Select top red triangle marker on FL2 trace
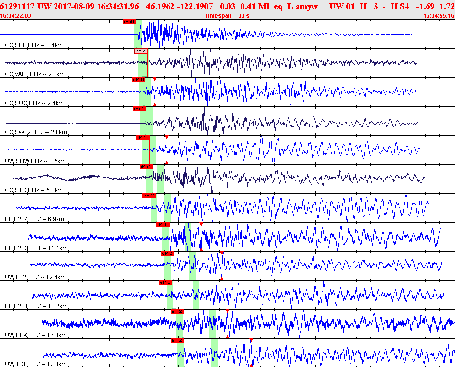The height and width of the screenshot is (367, 455). 222,253
